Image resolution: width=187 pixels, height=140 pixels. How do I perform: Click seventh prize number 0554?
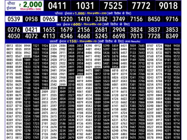point(18,45)
